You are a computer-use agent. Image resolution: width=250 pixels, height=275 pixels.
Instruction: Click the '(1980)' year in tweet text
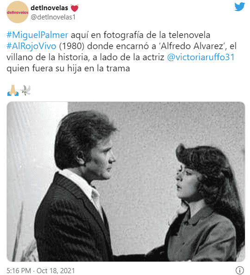tap(72, 46)
